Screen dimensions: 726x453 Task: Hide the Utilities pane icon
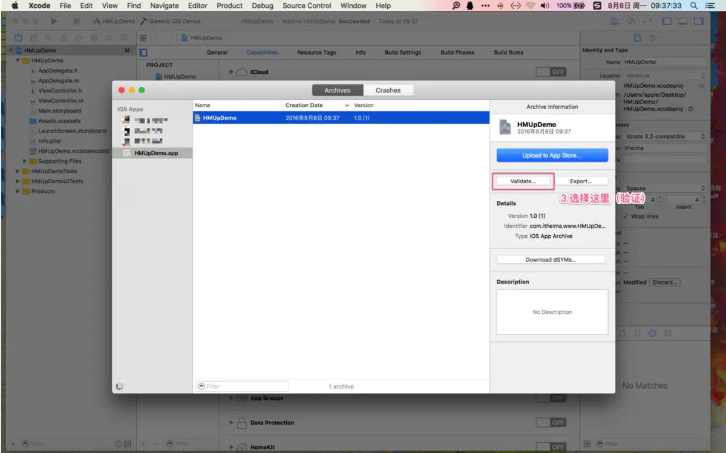[699, 21]
